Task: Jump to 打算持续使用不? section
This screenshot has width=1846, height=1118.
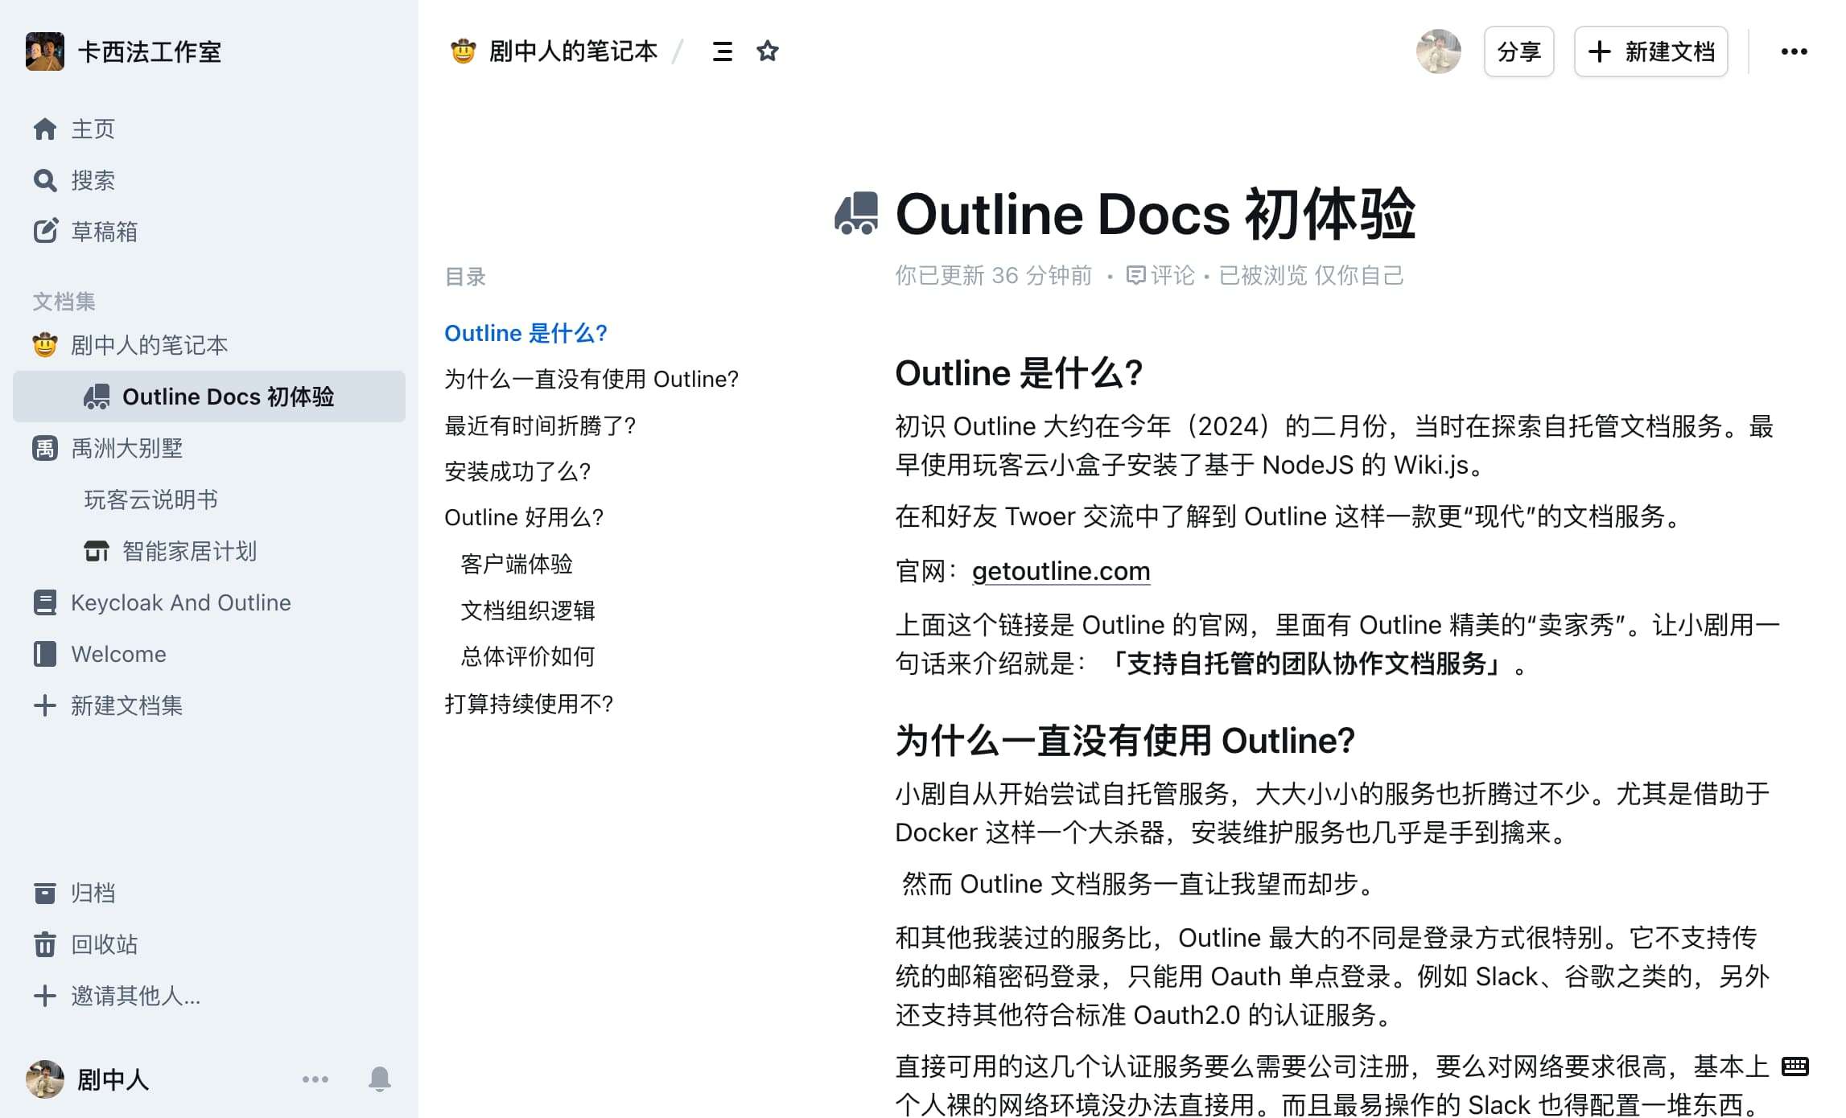Action: (x=529, y=704)
